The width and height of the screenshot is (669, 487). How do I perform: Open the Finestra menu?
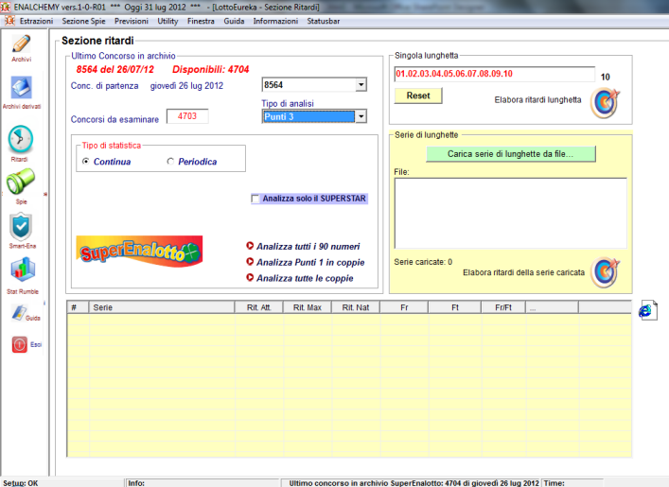(201, 21)
